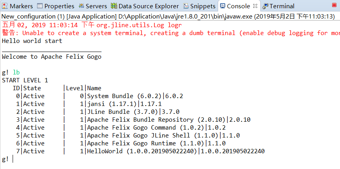The width and height of the screenshot is (340, 169).
Task: Click the Snippets tab icon
Action: [x=186, y=6]
